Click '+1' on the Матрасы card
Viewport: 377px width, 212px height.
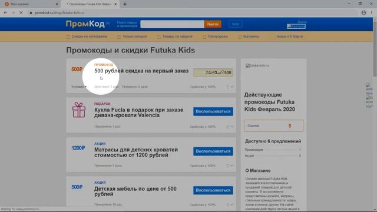click(230, 165)
